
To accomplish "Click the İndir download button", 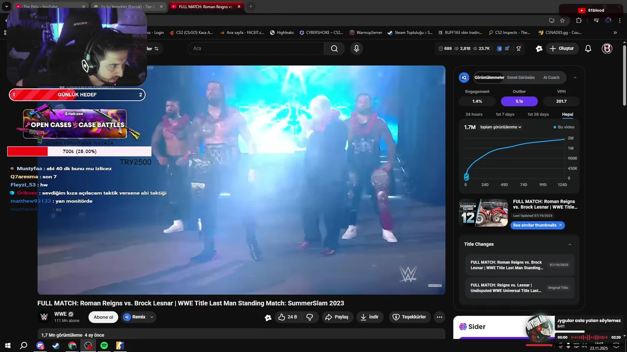I will pyautogui.click(x=370, y=317).
